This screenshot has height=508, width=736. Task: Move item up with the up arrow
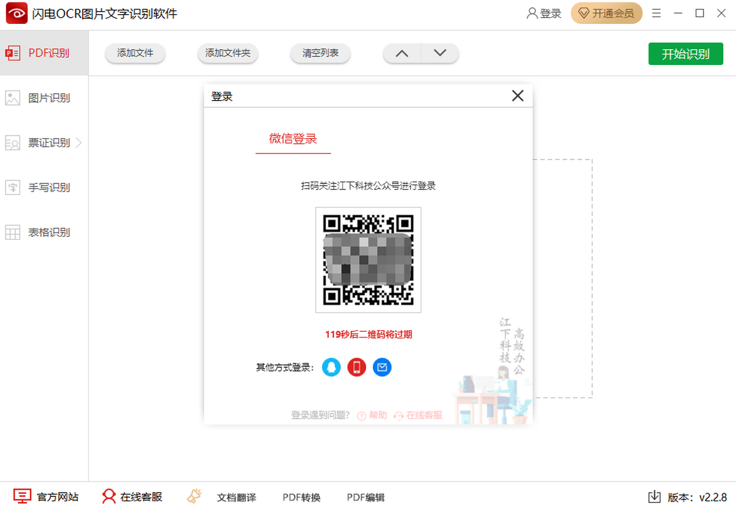(402, 53)
